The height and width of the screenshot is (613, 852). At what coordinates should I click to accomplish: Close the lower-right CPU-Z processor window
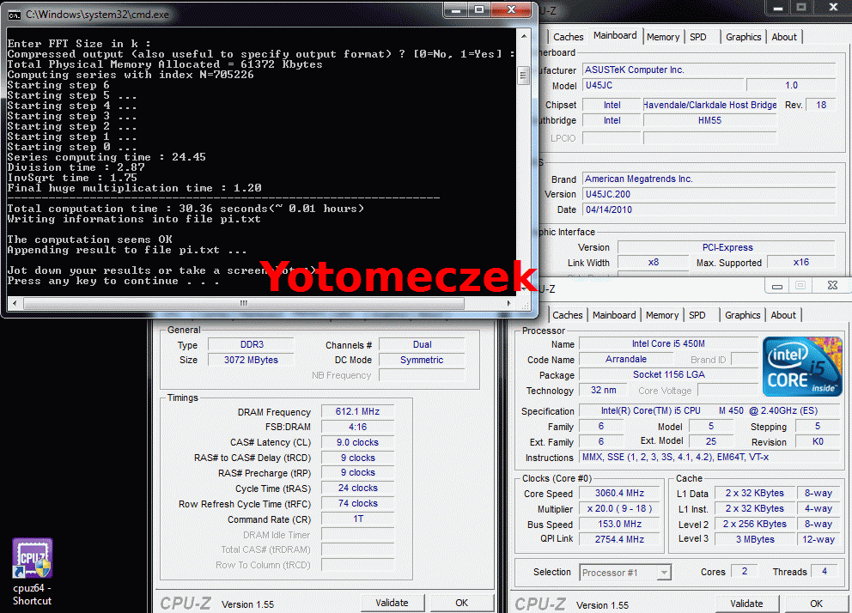832,286
